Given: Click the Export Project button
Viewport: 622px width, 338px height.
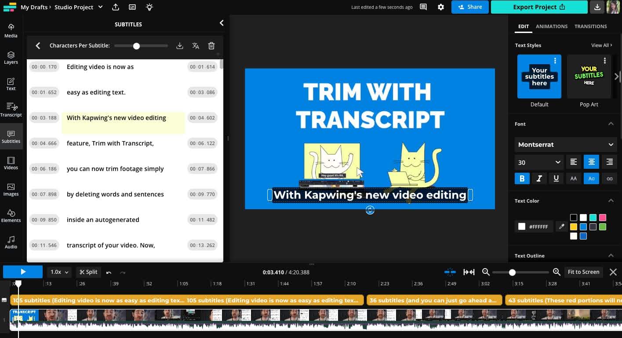Looking at the screenshot, I should pos(539,7).
